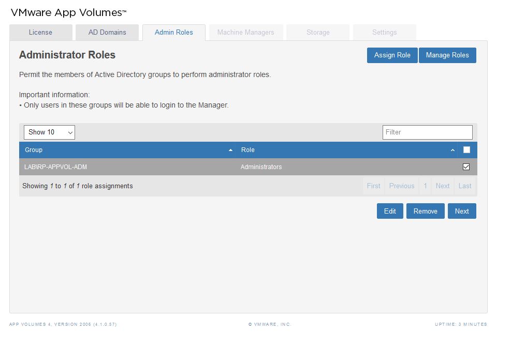The height and width of the screenshot is (347, 511).
Task: Sort by Group using the triangle arrow
Action: tap(230, 150)
